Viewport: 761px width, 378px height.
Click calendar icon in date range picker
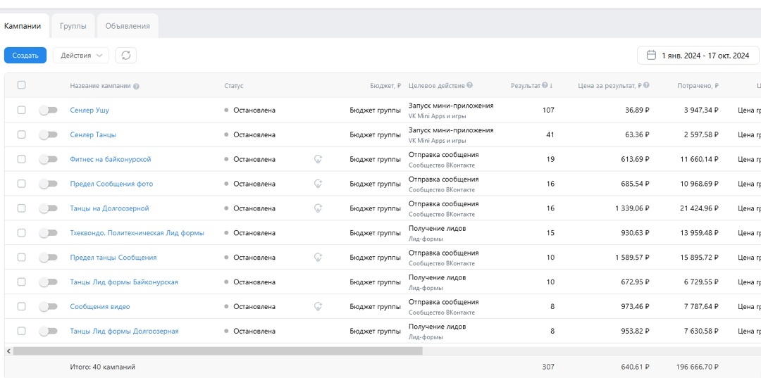[651, 56]
